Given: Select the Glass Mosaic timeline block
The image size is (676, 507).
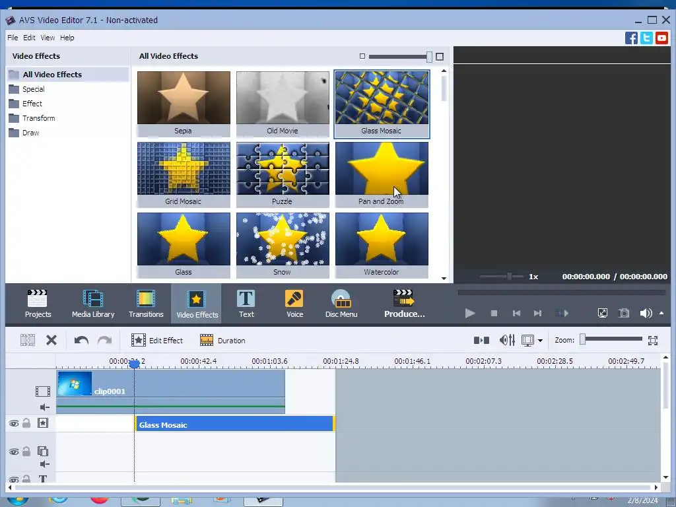Looking at the screenshot, I should tap(235, 424).
